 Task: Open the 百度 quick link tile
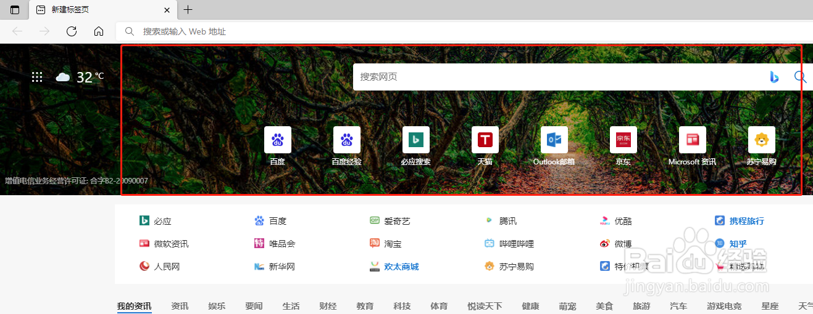(x=278, y=147)
